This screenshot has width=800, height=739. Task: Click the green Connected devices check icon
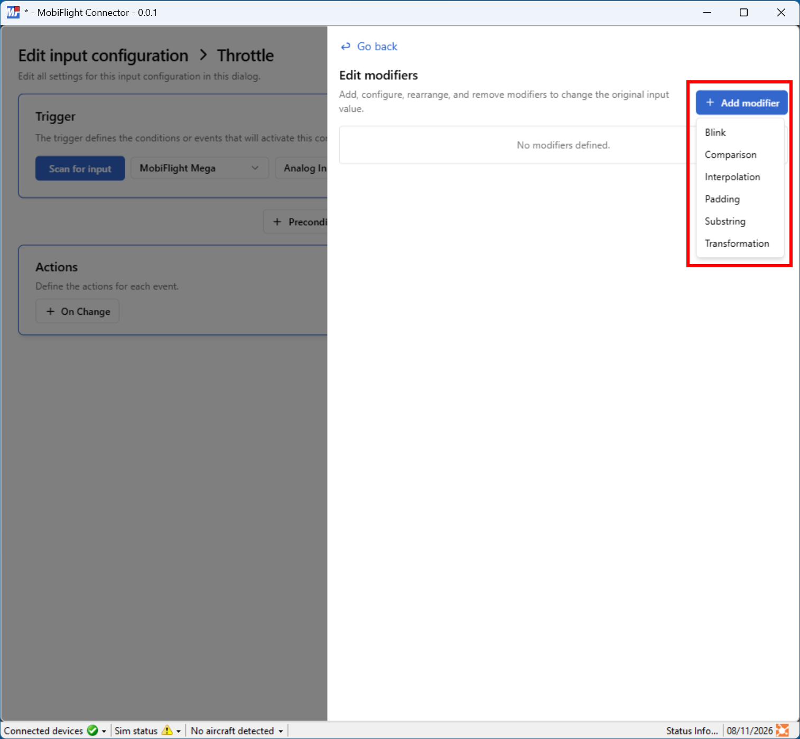point(92,731)
